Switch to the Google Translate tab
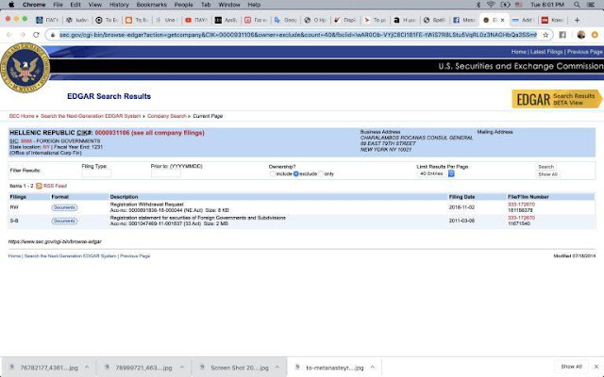This screenshot has width=604, height=377. (285, 20)
